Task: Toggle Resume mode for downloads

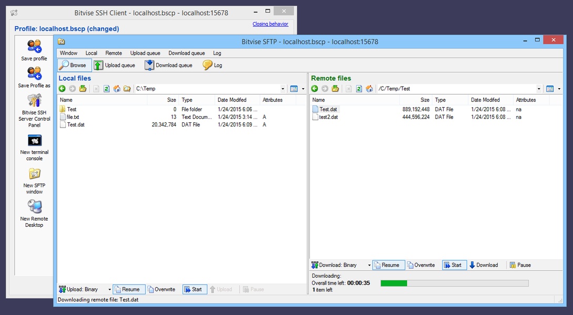Action: [x=389, y=265]
